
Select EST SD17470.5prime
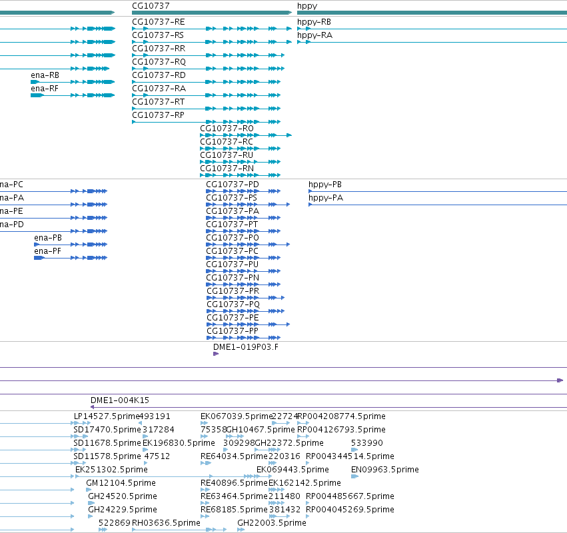pyautogui.click(x=107, y=430)
